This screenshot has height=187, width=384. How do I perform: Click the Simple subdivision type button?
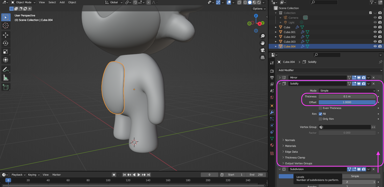click(355, 176)
